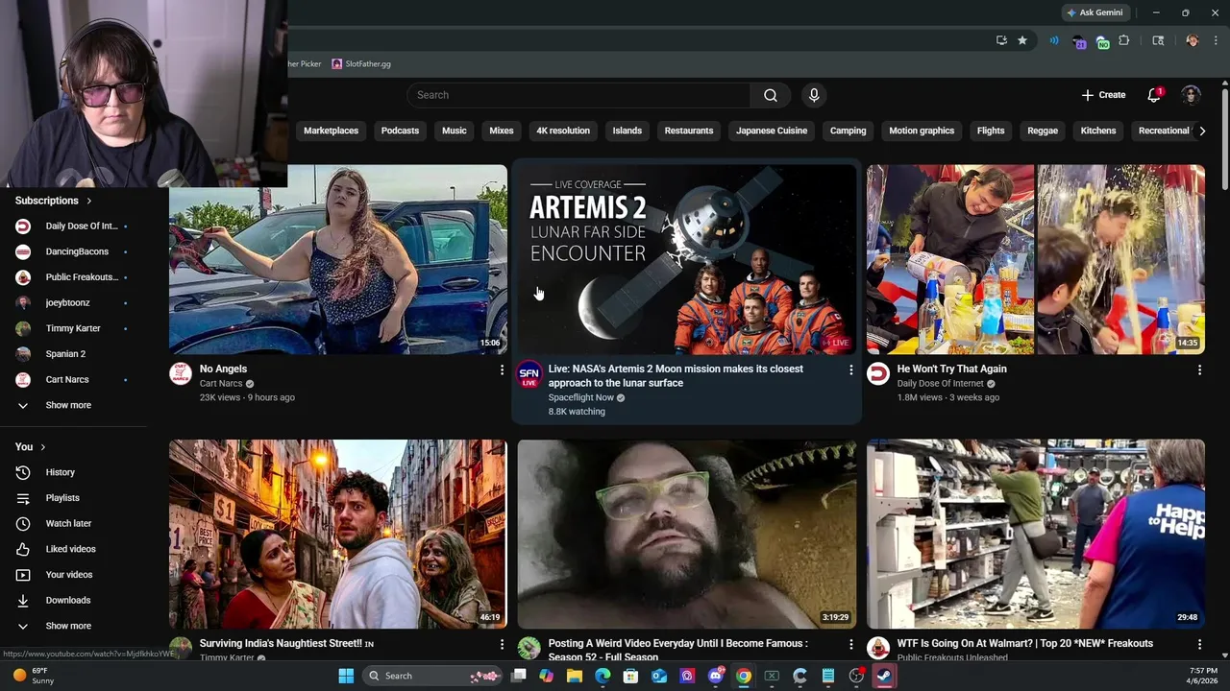This screenshot has height=691, width=1230.
Task: Open File Explorer from the taskbar
Action: tap(575, 676)
